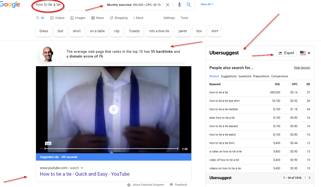The image size is (321, 187).
Task: Start voice search with the microphone icon
Action: click(179, 5)
